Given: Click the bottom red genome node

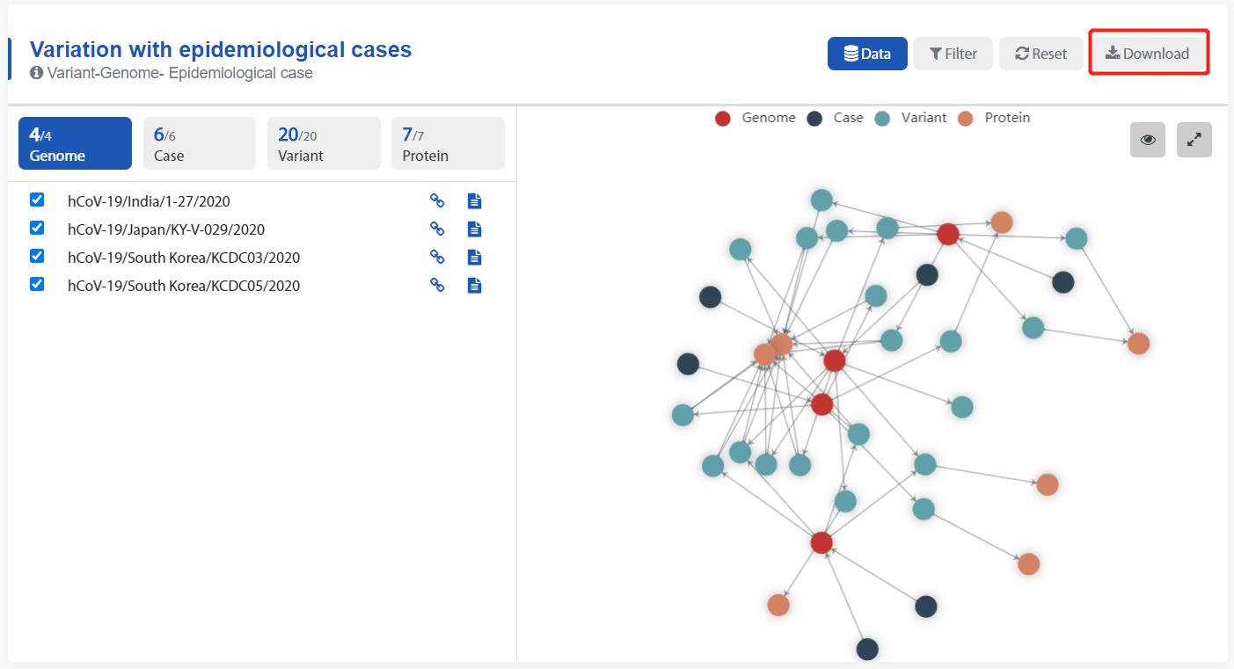Looking at the screenshot, I should 821,542.
